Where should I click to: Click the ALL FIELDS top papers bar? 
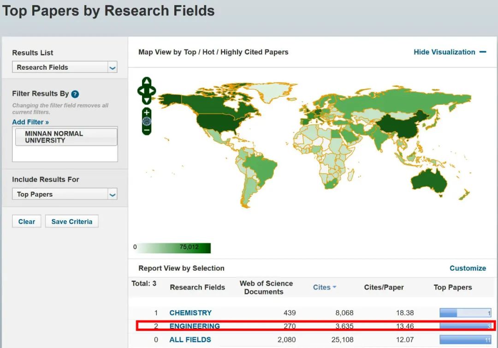coord(465,340)
